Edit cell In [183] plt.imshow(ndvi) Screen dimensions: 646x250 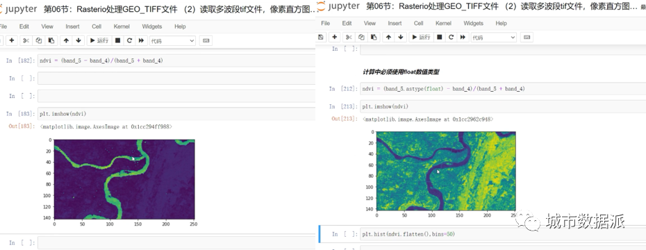176,114
